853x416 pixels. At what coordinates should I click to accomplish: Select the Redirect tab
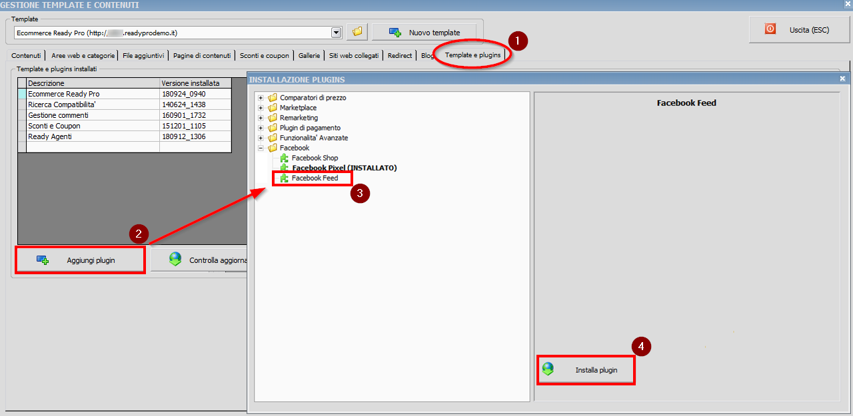click(x=400, y=56)
